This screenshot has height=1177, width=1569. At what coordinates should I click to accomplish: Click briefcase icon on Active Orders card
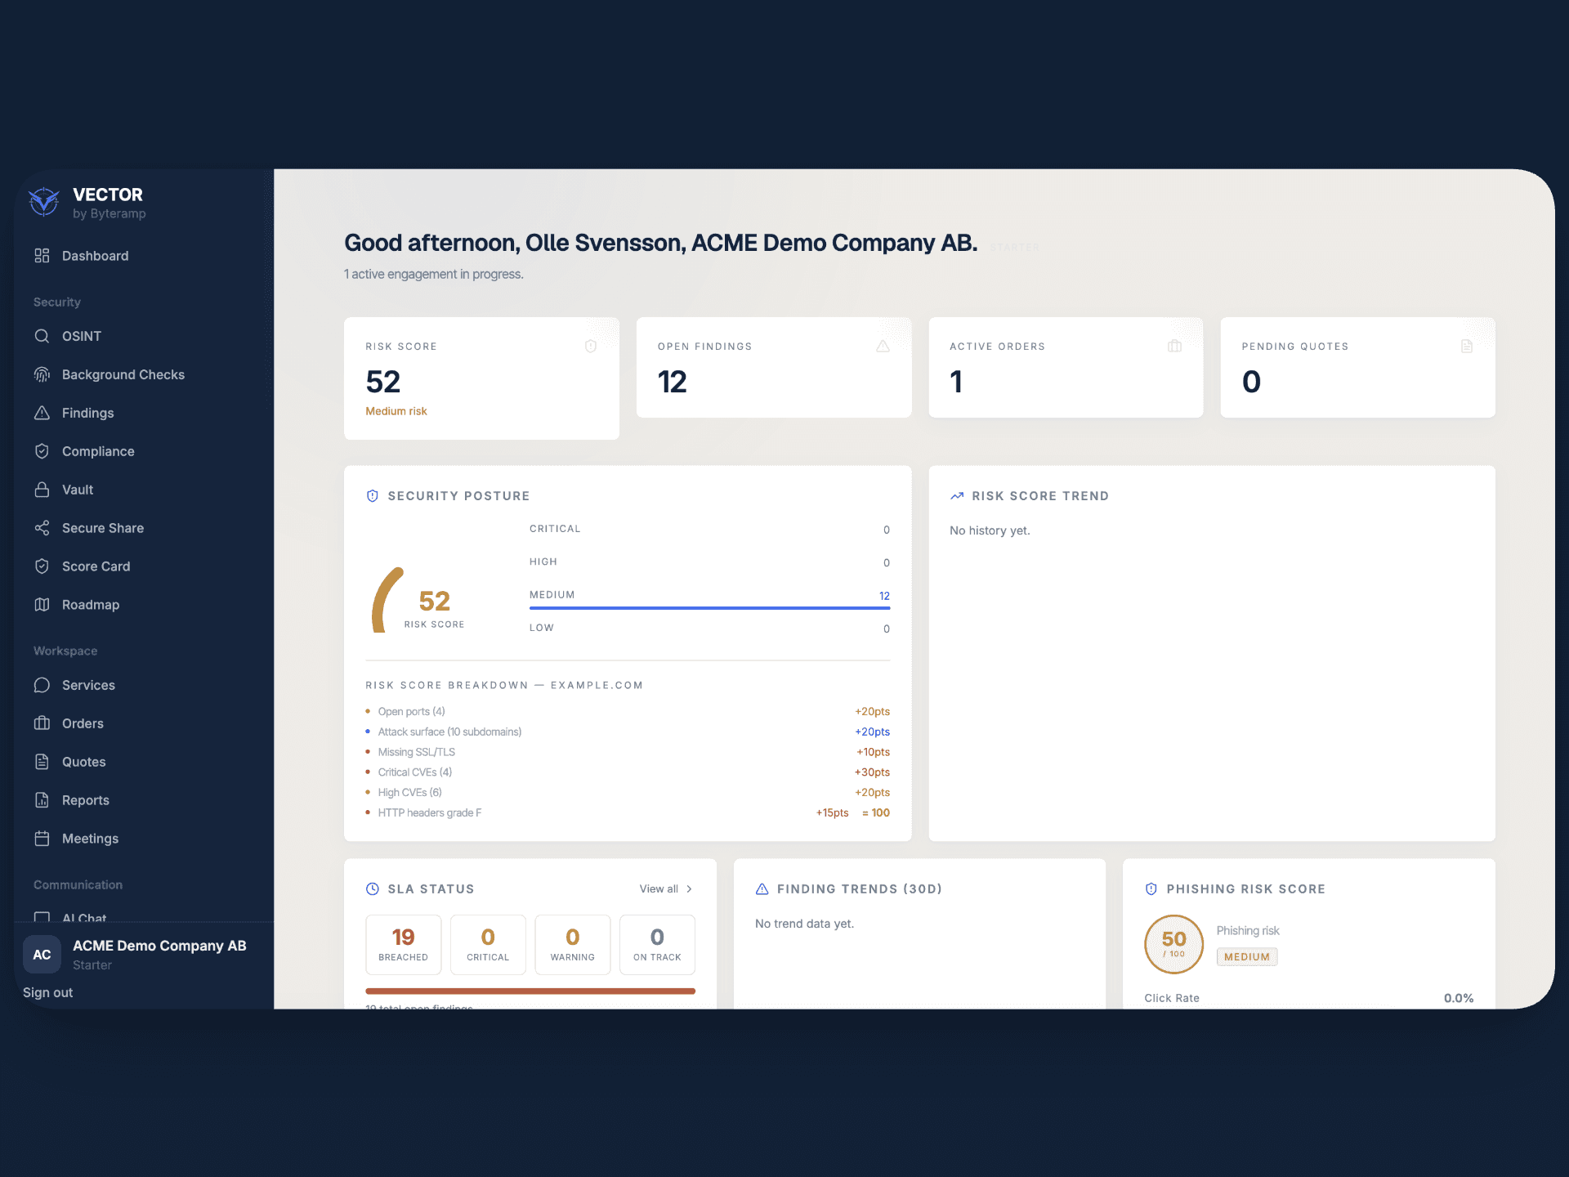[x=1175, y=347]
